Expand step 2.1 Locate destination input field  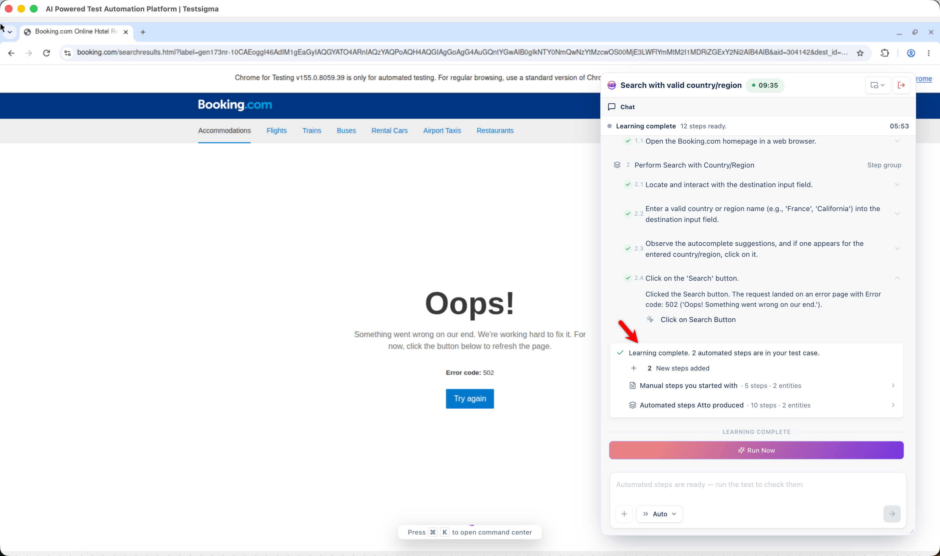(x=897, y=185)
